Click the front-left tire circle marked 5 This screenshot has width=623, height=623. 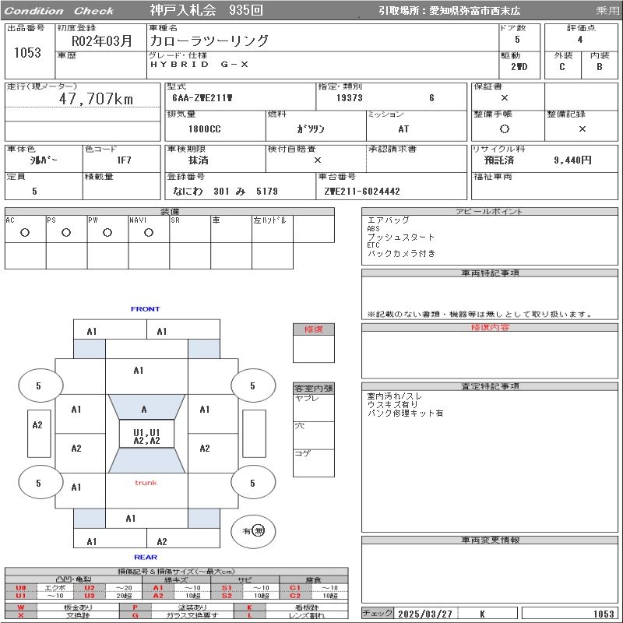coord(38,385)
